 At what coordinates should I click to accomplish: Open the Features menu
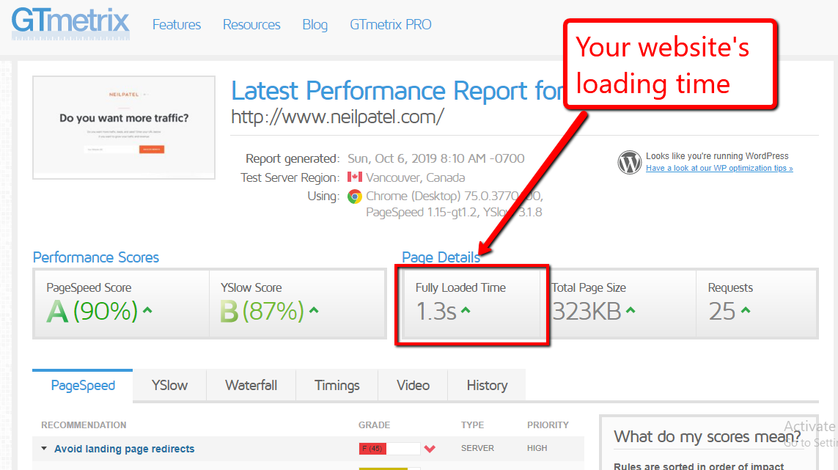[x=177, y=25]
